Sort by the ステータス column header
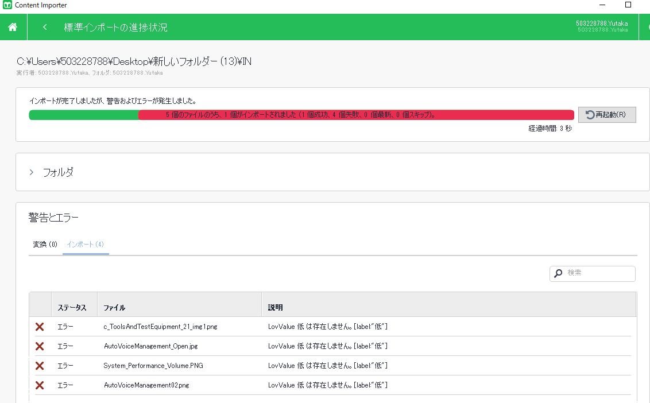The image size is (650, 403). click(72, 308)
